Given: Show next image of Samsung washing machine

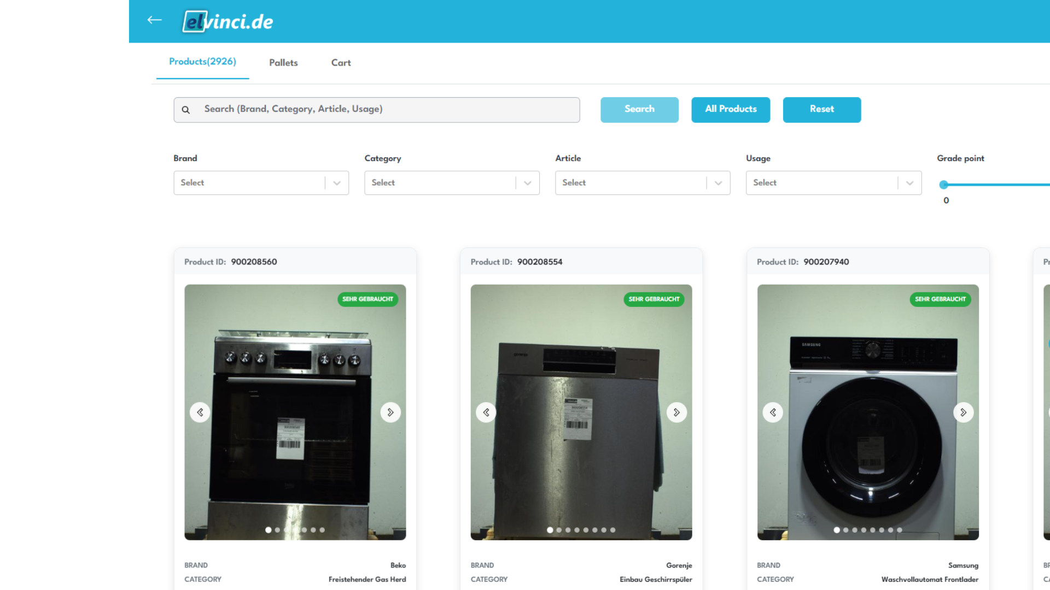Looking at the screenshot, I should (963, 412).
